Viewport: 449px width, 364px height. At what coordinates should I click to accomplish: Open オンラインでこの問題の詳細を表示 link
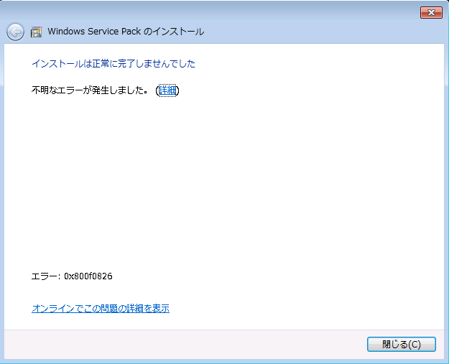pyautogui.click(x=101, y=309)
